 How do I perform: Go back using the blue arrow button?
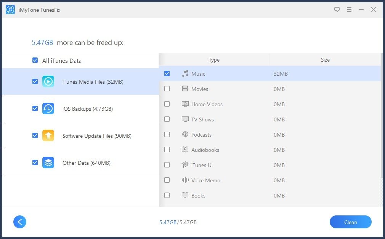point(20,222)
